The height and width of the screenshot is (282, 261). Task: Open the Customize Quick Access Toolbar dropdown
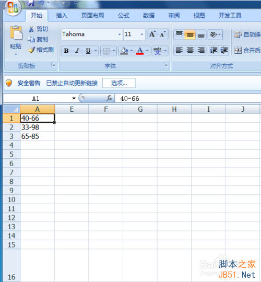(x=76, y=3)
